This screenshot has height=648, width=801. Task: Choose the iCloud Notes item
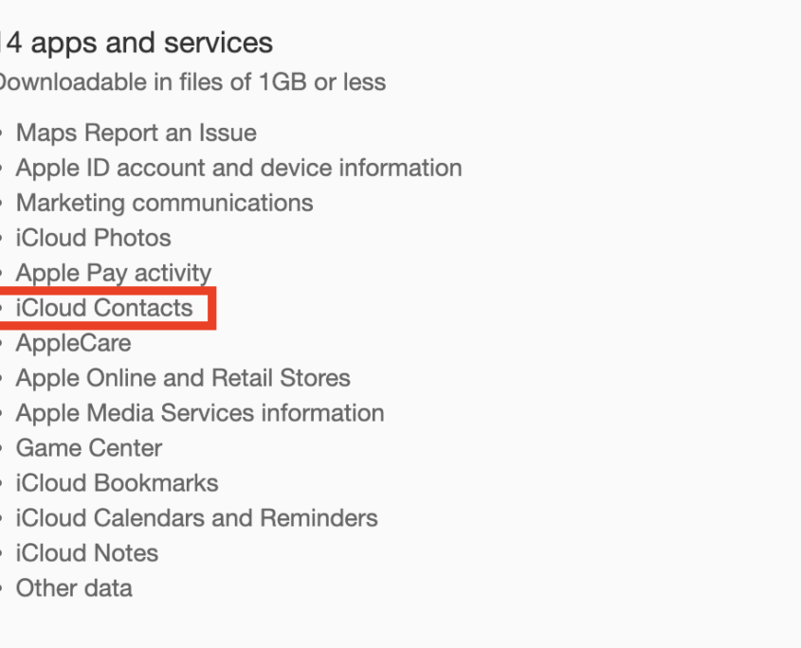(86, 553)
